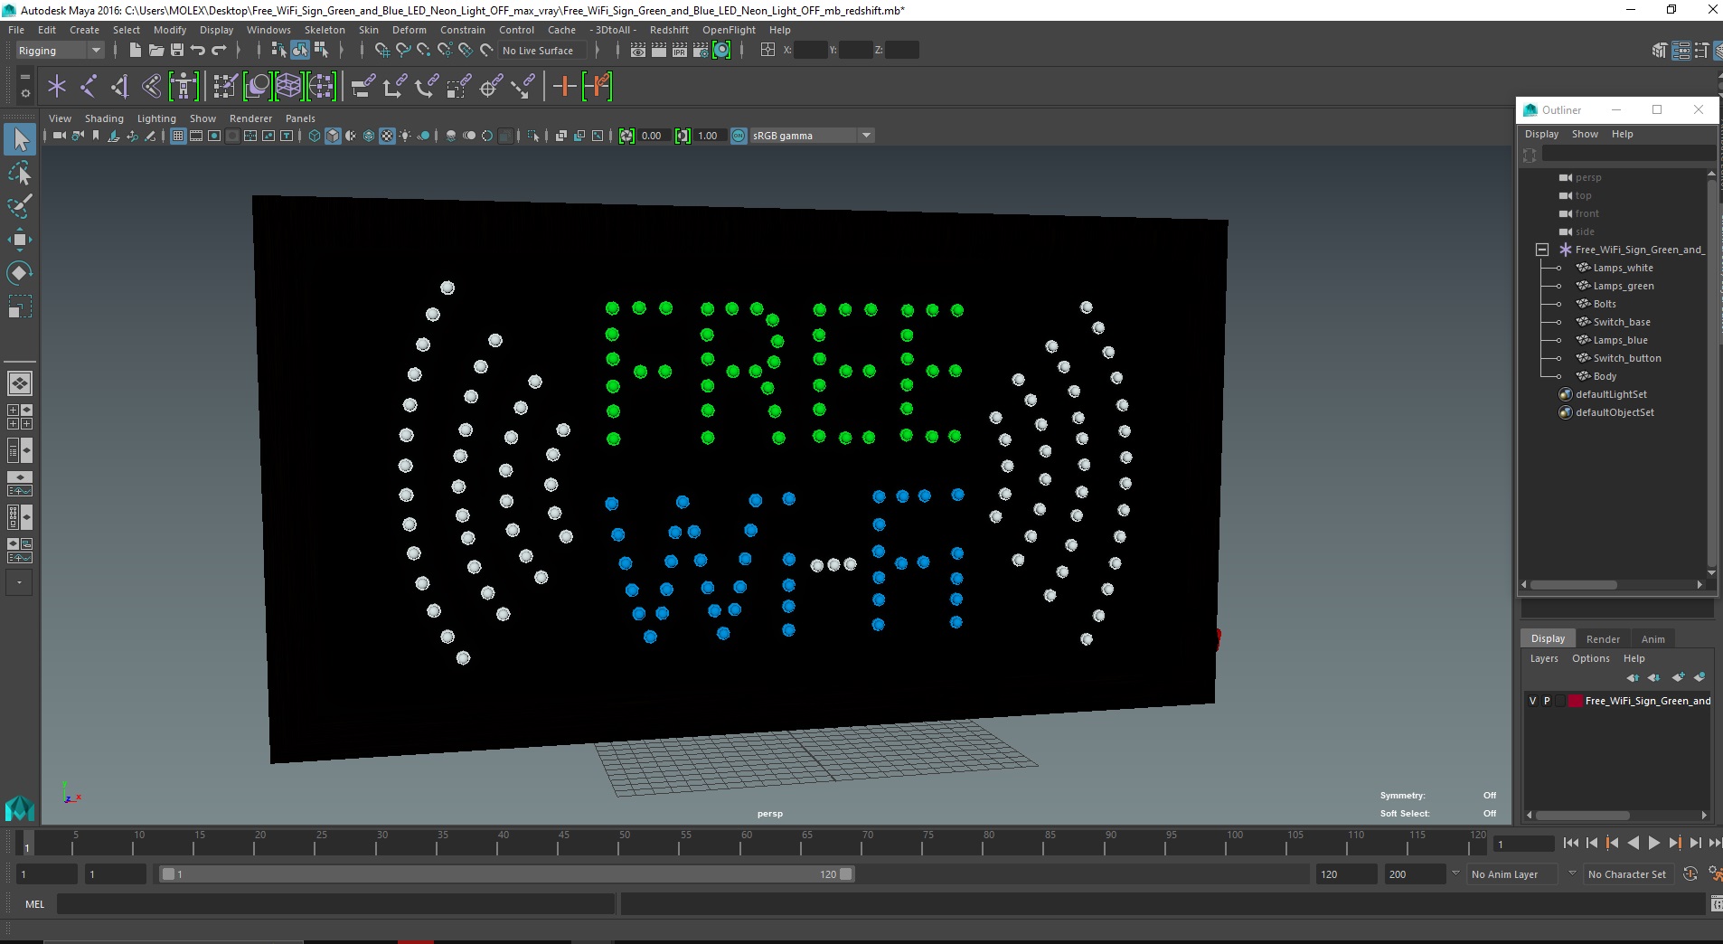Open layer editor Options menu
This screenshot has width=1723, height=944.
coord(1590,658)
